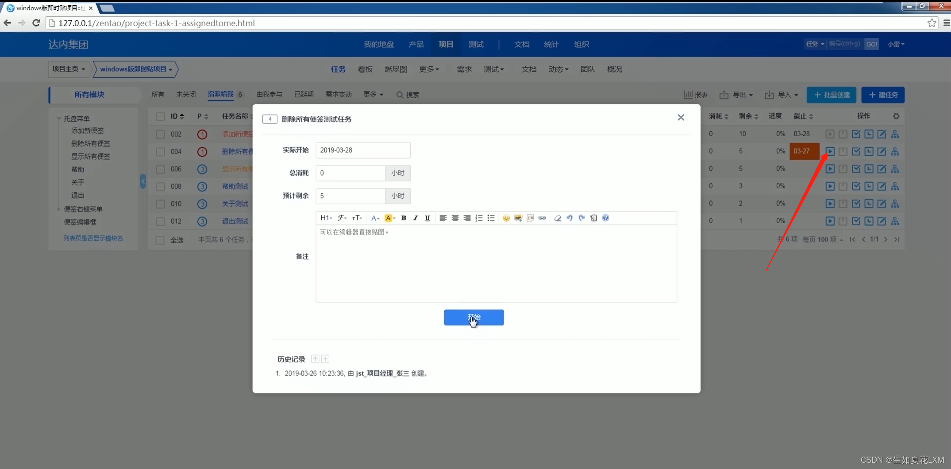Apply italic formatting in the remark editor
The image size is (951, 469).
tap(415, 218)
